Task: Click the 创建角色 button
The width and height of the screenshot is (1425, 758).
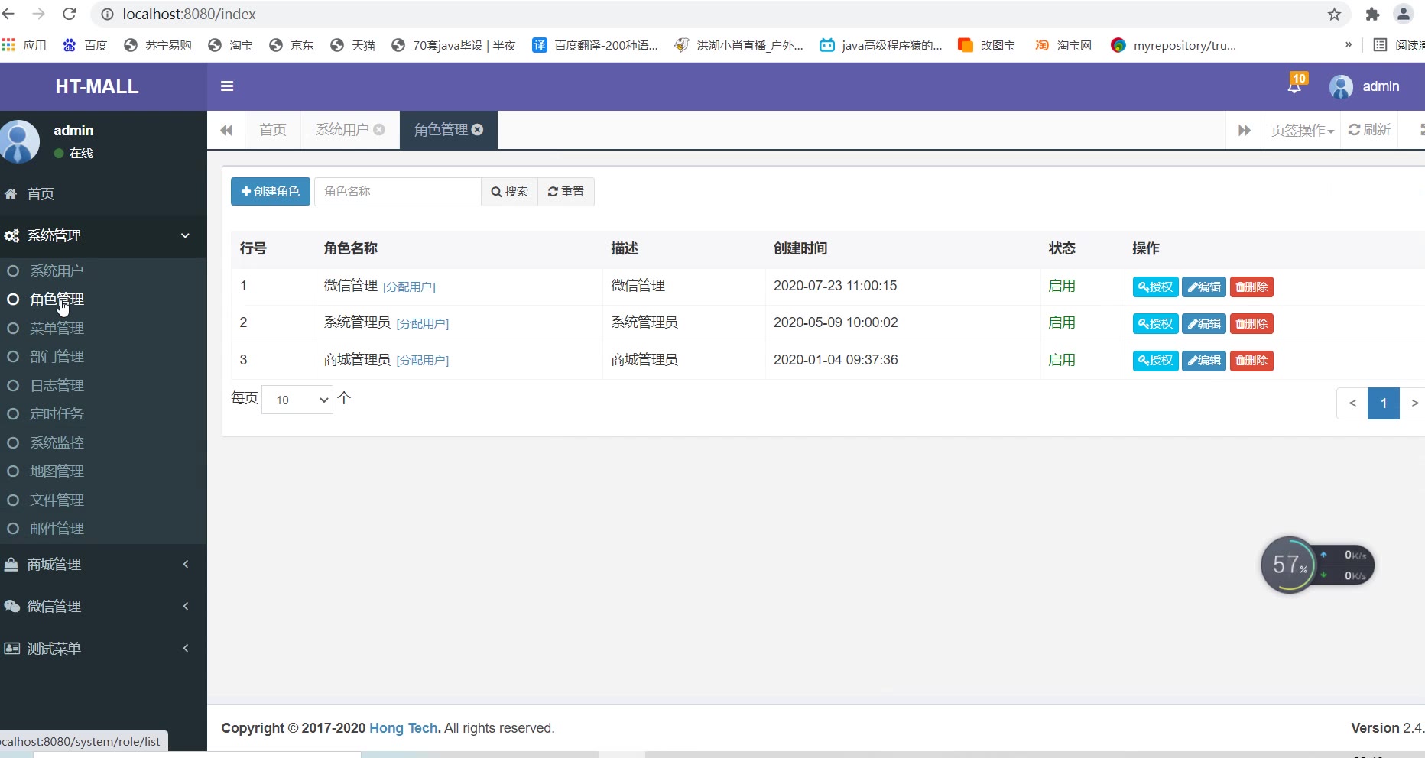Action: (271, 192)
